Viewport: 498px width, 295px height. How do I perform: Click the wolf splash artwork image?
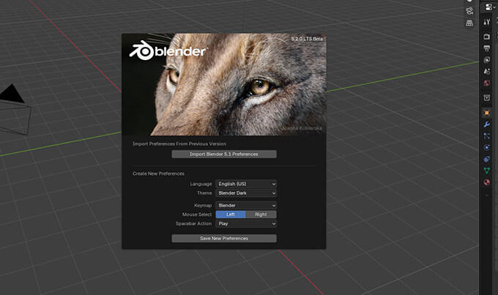point(223,84)
